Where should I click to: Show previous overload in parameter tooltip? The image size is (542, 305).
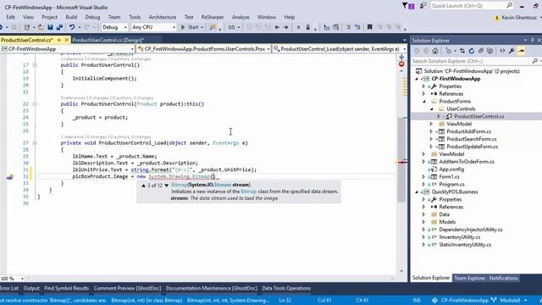tap(143, 186)
